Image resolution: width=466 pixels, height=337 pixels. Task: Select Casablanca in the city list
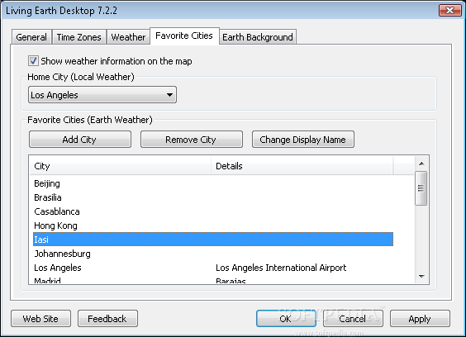tap(213, 211)
